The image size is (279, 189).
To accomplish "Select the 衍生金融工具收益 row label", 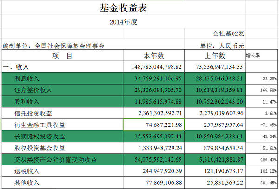I will [x=62, y=125].
